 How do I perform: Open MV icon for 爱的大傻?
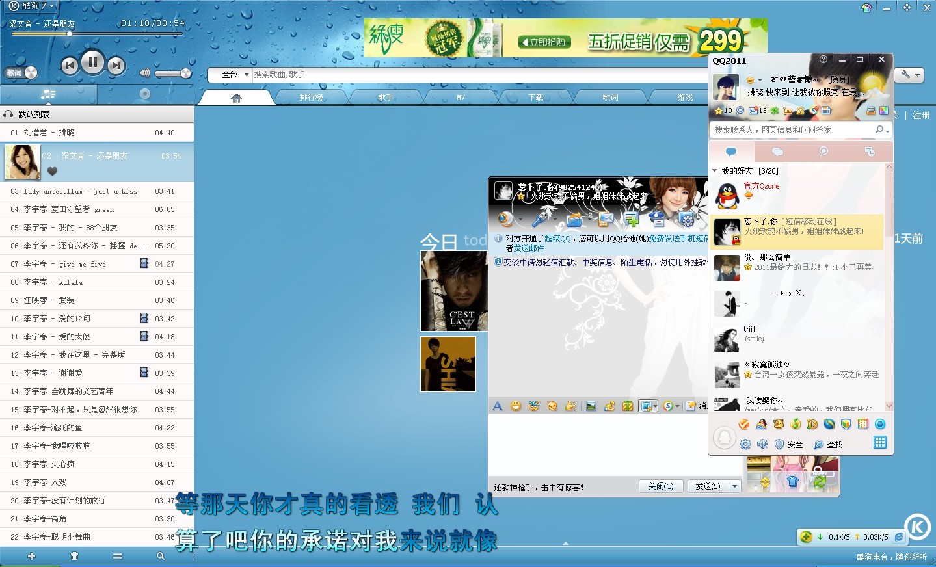[x=144, y=336]
